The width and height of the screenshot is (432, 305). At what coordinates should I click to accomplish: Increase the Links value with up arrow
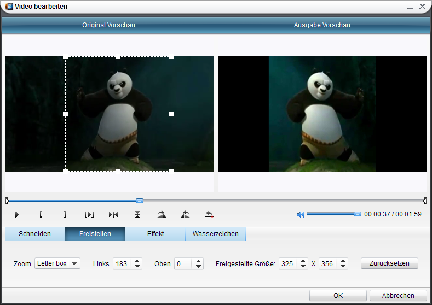137,261
